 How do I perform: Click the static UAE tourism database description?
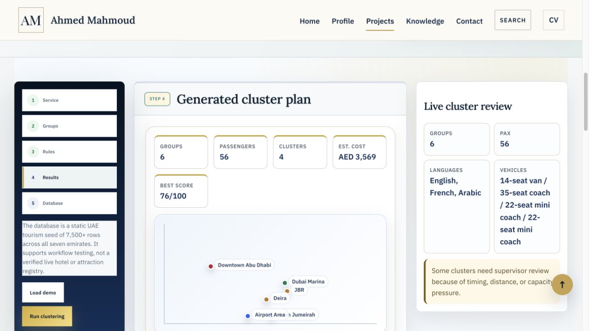click(69, 248)
